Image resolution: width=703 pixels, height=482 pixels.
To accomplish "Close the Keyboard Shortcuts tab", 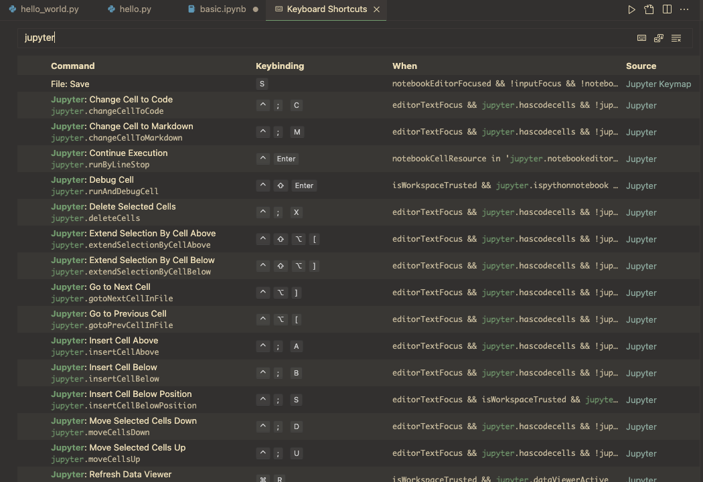I will (376, 9).
